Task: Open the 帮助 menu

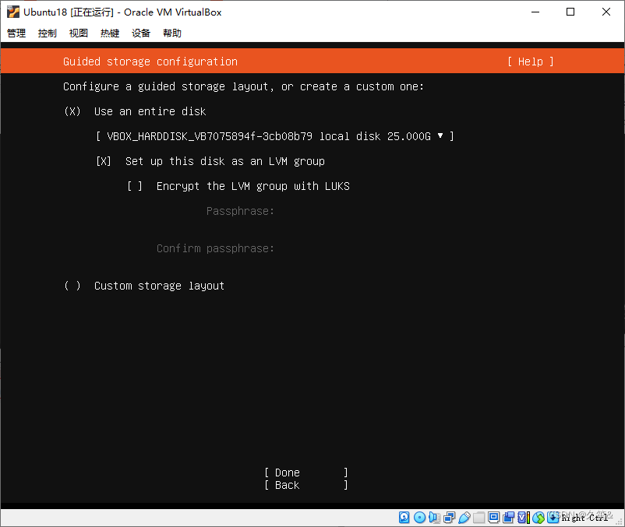Action: pyautogui.click(x=171, y=33)
